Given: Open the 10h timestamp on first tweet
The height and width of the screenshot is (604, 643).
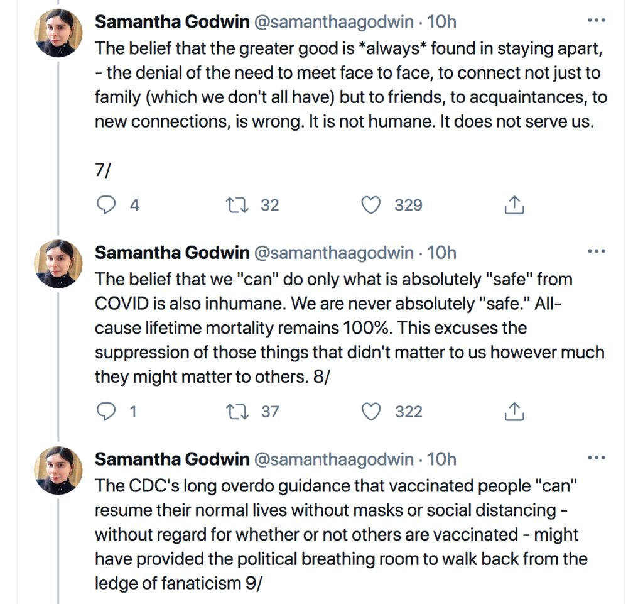Looking at the screenshot, I should pos(441,22).
